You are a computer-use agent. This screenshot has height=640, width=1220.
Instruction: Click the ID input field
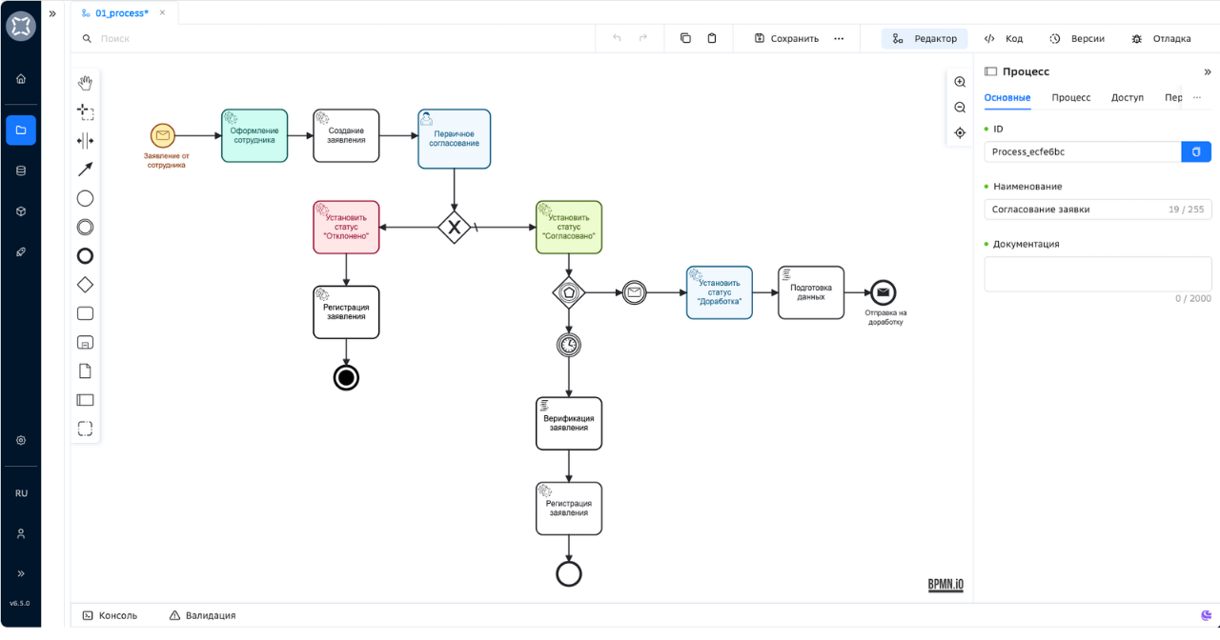(1083, 151)
